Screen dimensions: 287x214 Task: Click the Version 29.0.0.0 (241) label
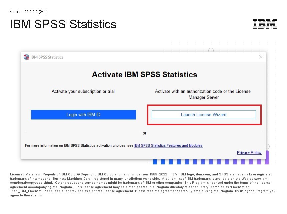click(x=29, y=12)
